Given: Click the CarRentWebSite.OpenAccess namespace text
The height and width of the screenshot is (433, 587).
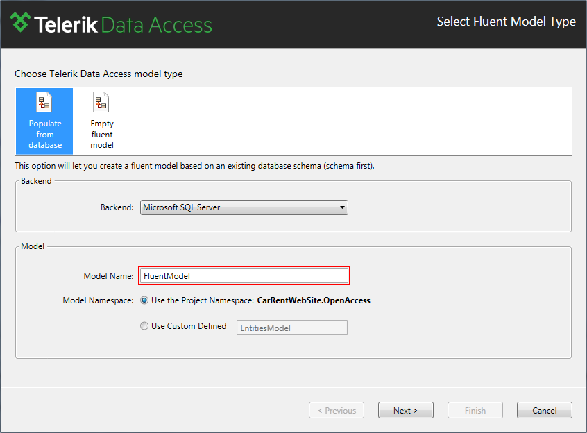Looking at the screenshot, I should click(314, 300).
